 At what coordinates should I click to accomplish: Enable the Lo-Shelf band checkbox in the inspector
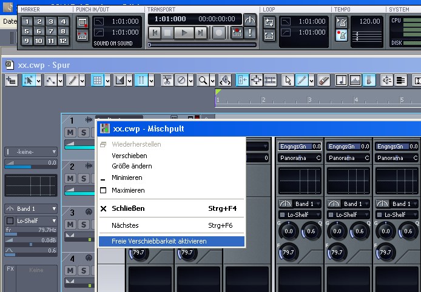pos(10,221)
